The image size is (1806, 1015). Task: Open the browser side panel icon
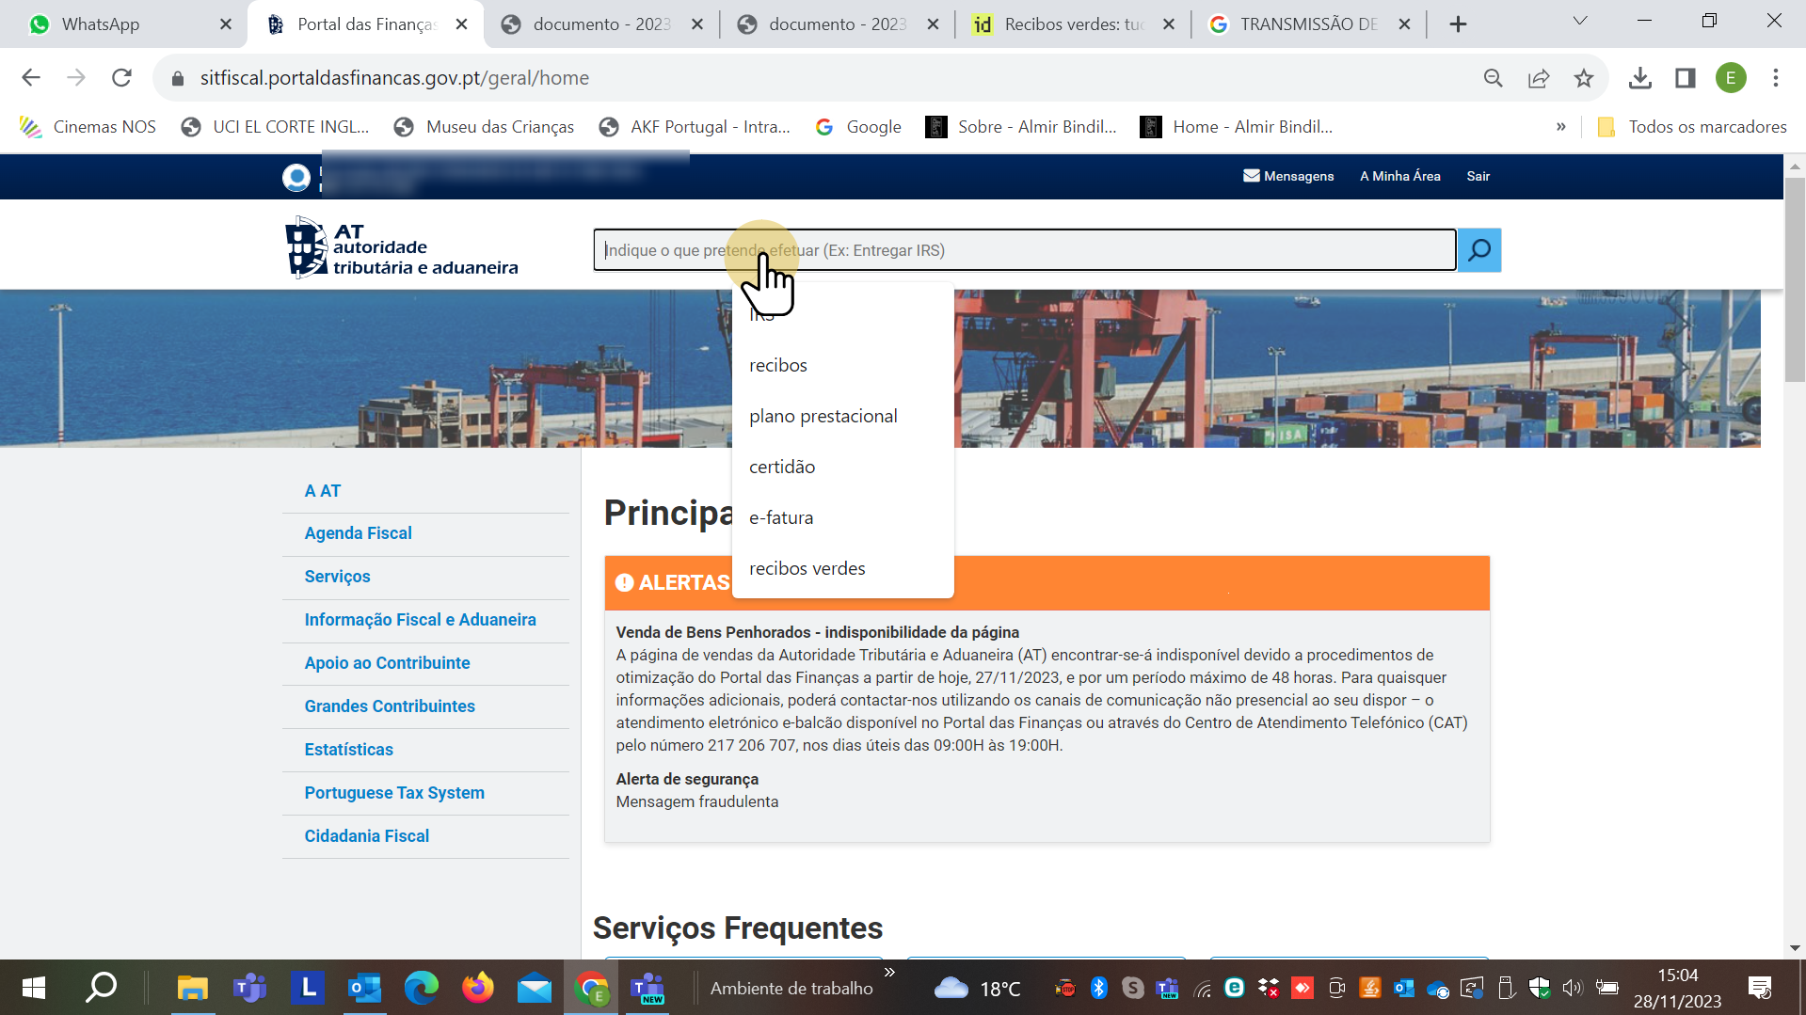[1685, 78]
